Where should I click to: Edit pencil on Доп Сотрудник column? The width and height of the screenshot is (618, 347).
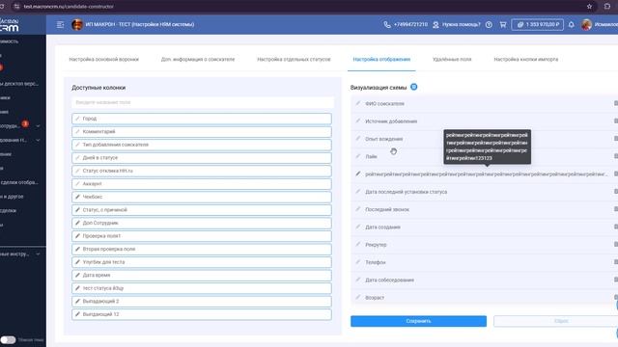[77, 223]
